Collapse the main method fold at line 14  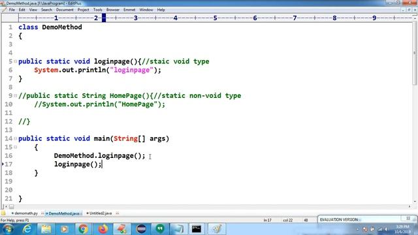point(16,138)
